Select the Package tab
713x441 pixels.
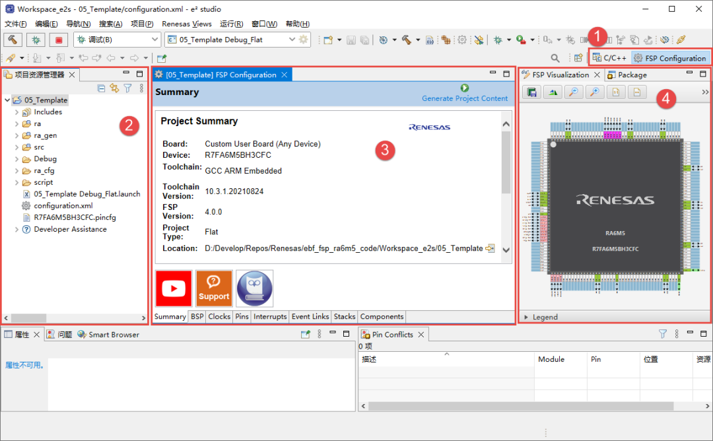click(x=627, y=75)
